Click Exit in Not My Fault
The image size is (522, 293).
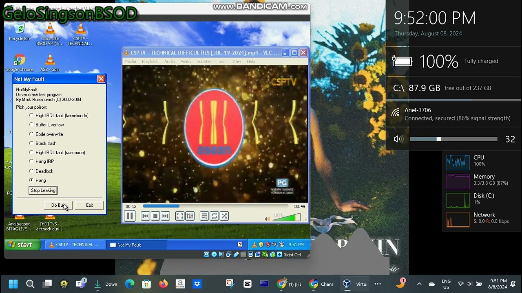[89, 205]
